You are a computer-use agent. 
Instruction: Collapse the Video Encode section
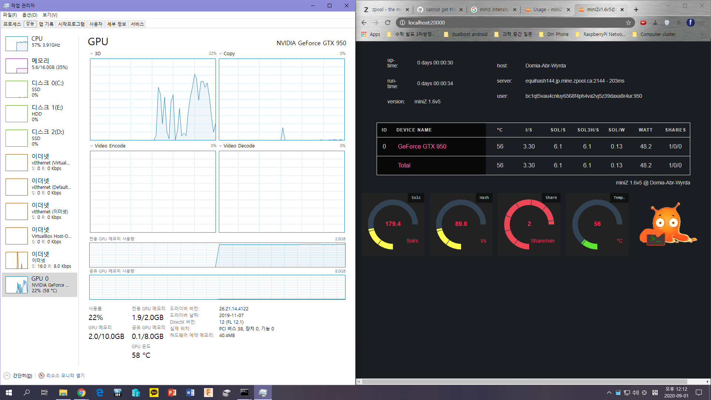click(91, 146)
